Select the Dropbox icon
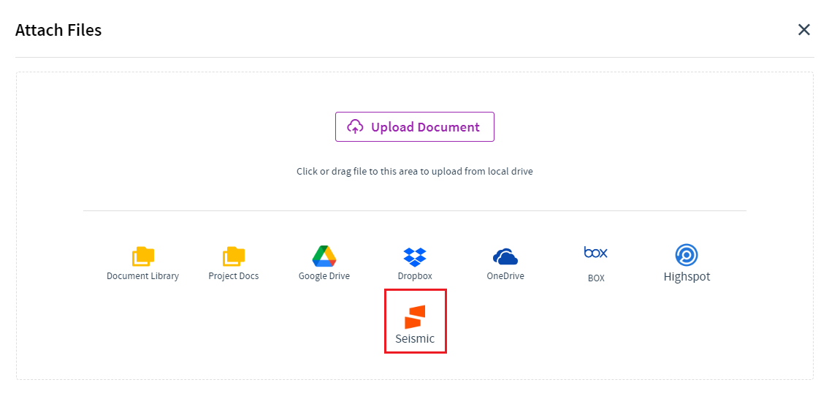This screenshot has height=396, width=829. coord(415,256)
